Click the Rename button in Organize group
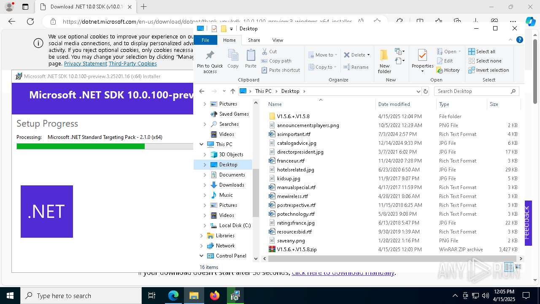 tap(356, 67)
